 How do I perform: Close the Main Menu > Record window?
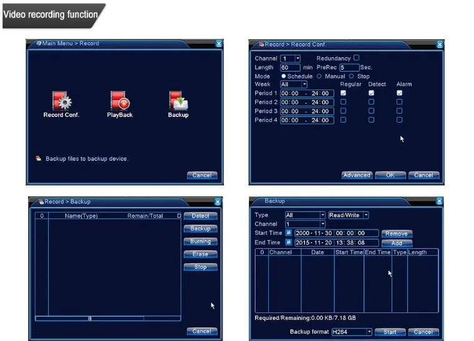pyautogui.click(x=219, y=44)
